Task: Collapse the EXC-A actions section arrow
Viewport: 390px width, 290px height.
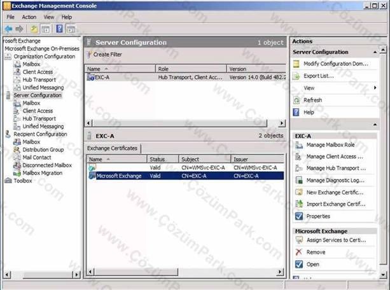Action: click(x=375, y=124)
